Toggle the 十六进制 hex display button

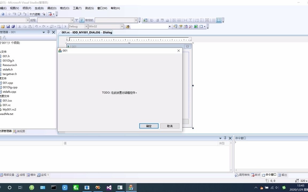[x=34, y=14]
